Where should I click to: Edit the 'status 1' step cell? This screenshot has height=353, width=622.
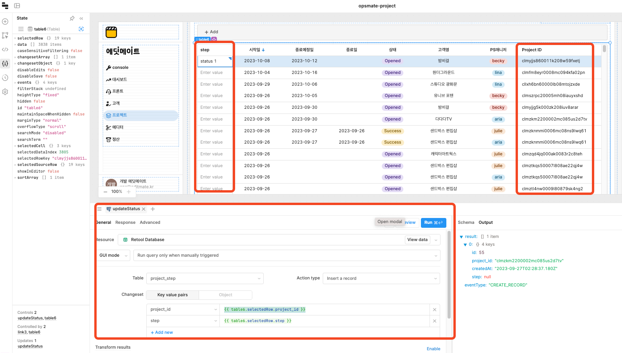215,61
